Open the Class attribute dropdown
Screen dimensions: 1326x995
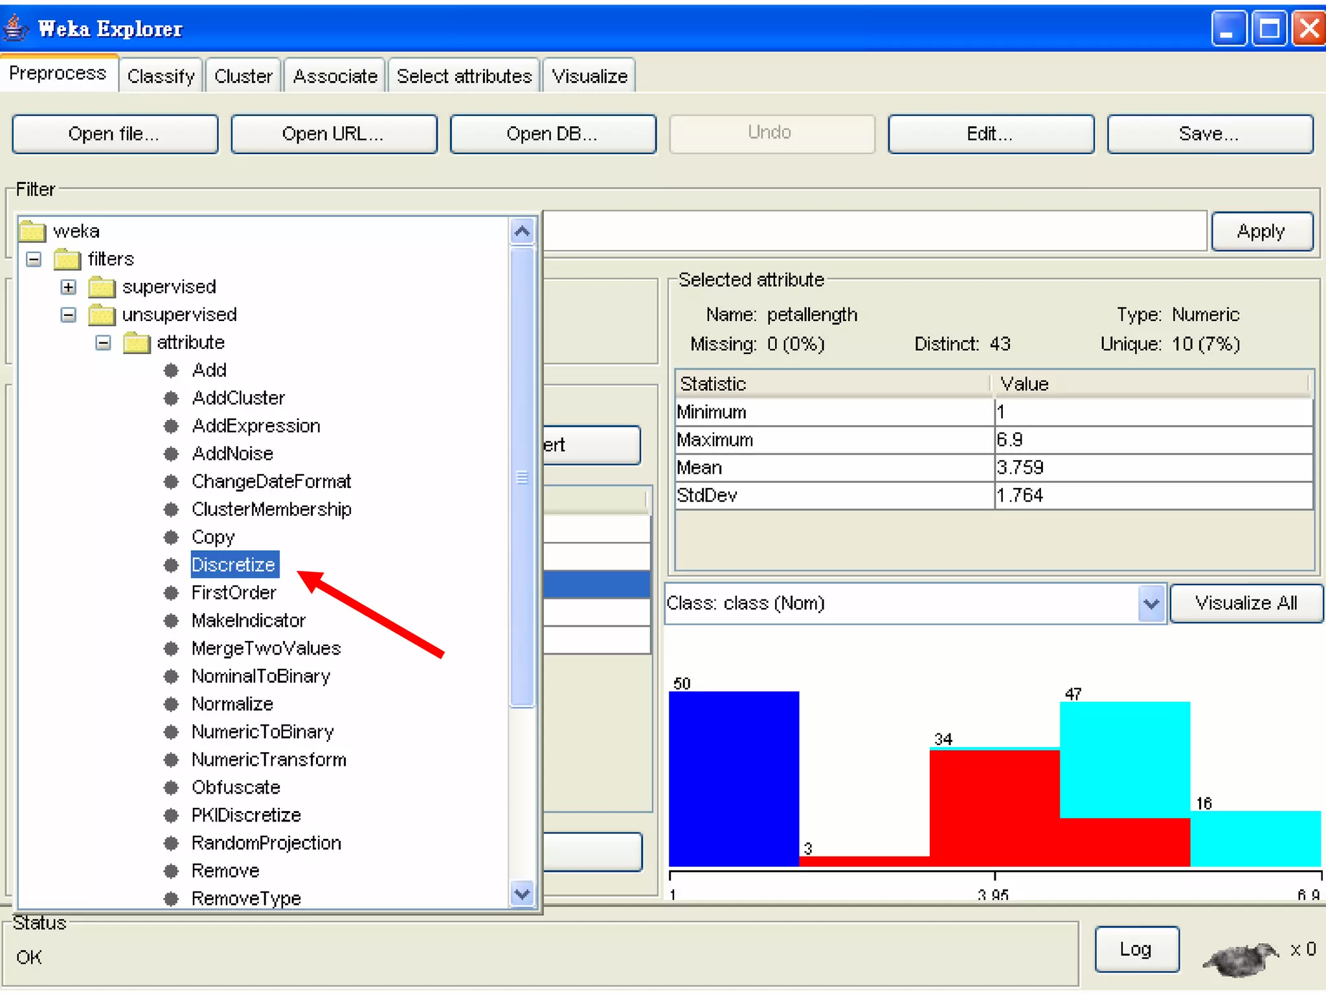1151,604
